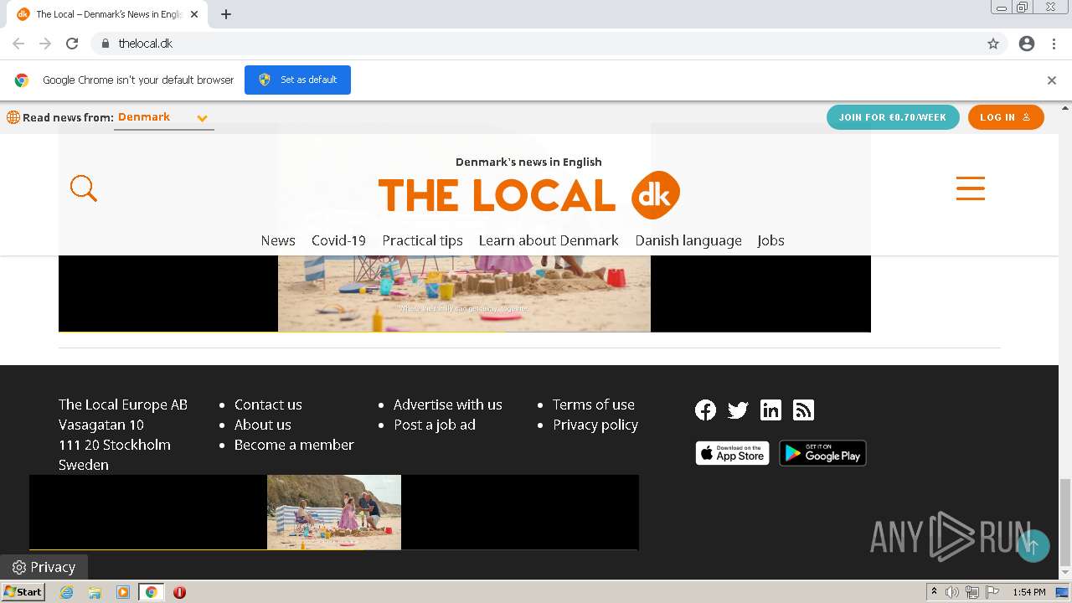Click The Local dk logo
1072x603 pixels.
528,194
